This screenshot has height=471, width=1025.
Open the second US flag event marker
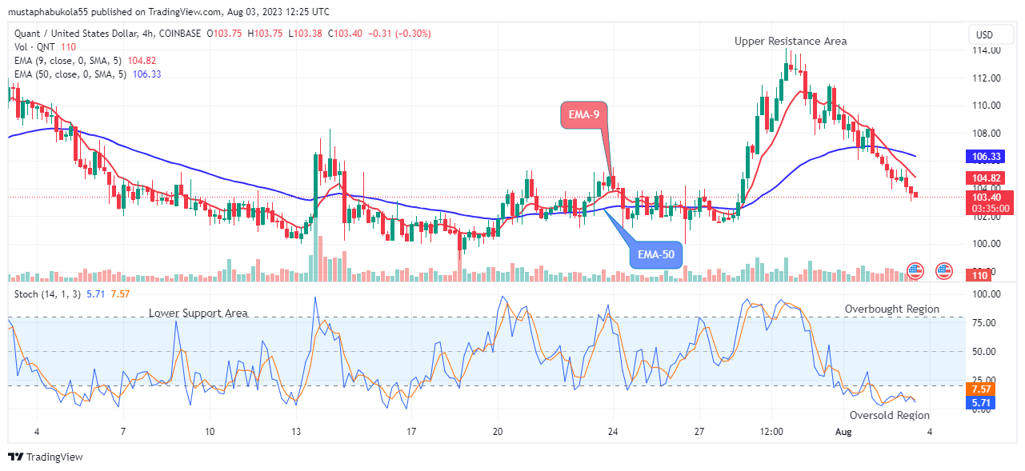click(944, 271)
